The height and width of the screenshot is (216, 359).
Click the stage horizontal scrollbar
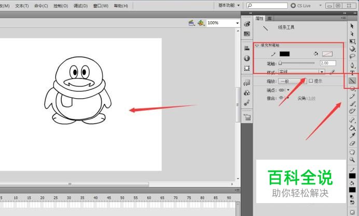click(x=74, y=184)
